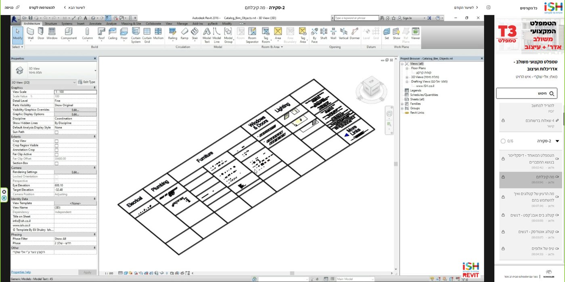Open the work plane Viewer
The height and width of the screenshot is (282, 565).
(x=415, y=34)
